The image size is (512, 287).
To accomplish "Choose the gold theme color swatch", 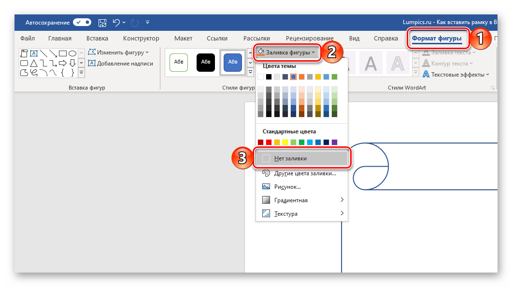I will (318, 77).
